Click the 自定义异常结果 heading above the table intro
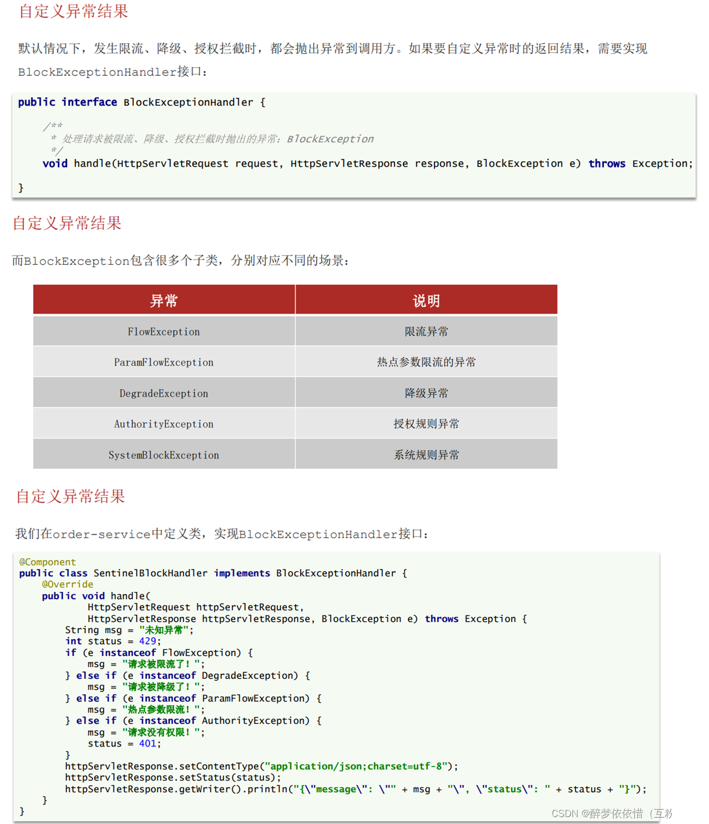The width and height of the screenshot is (709, 824). pyautogui.click(x=67, y=223)
